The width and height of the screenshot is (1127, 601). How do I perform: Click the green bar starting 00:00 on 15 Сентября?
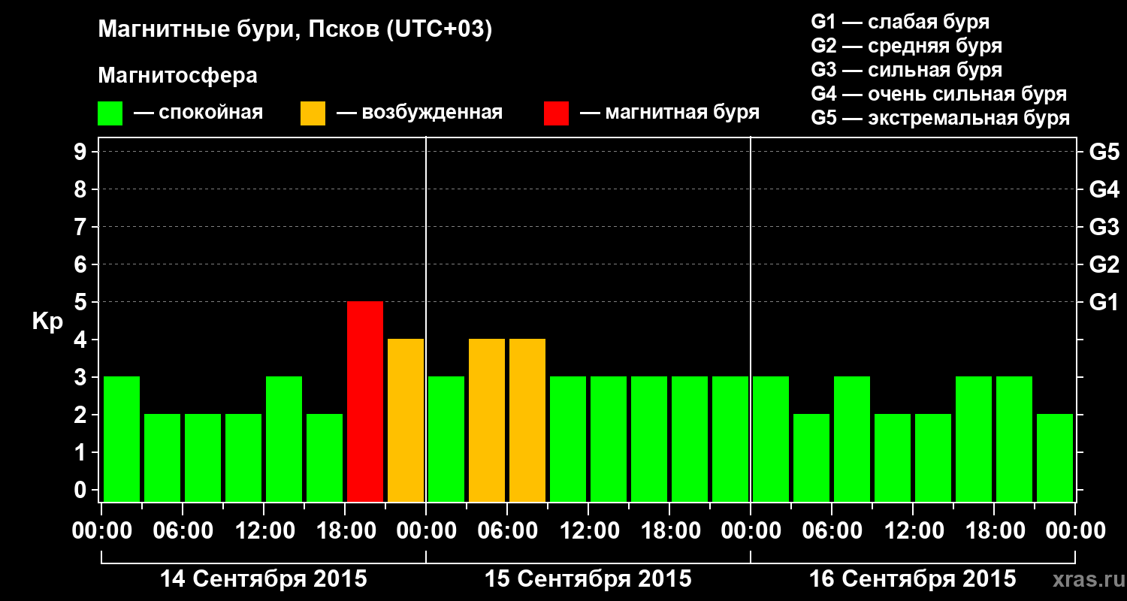coord(446,439)
